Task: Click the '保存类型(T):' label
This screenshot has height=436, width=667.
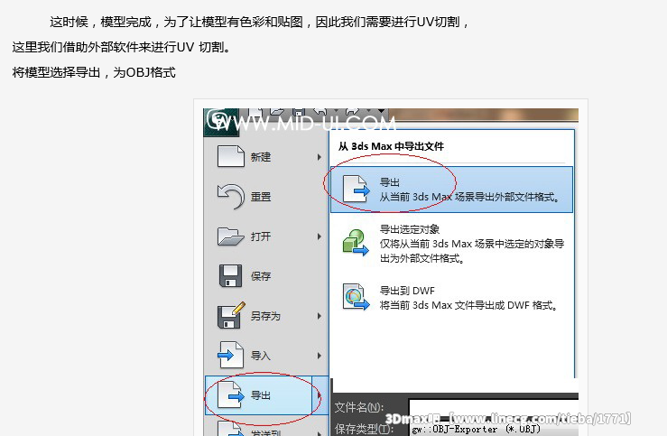Action: coord(364,429)
